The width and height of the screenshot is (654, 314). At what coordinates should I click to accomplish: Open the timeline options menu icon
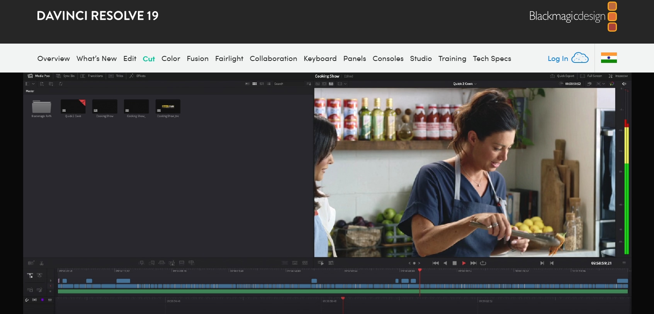(x=624, y=263)
